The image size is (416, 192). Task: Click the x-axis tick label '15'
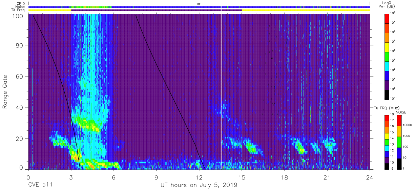click(242, 177)
